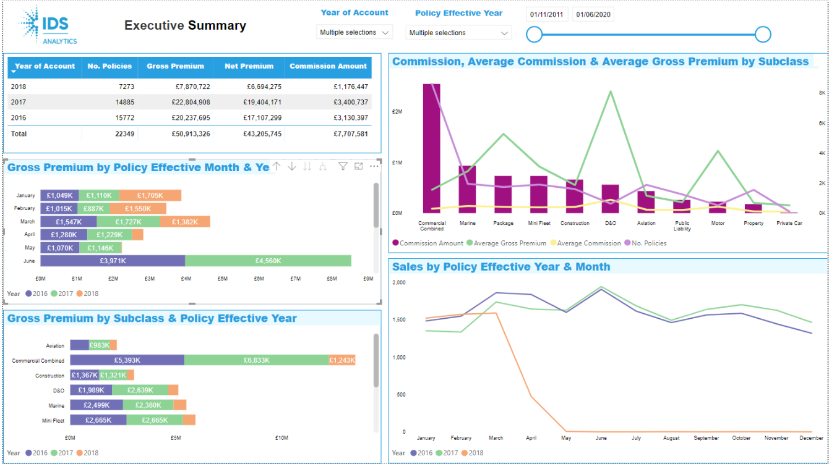Expand all down one level fork icon
The image size is (829, 464).
coord(322,166)
